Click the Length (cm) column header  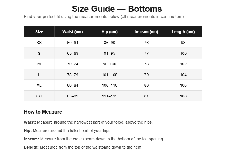pos(183,31)
